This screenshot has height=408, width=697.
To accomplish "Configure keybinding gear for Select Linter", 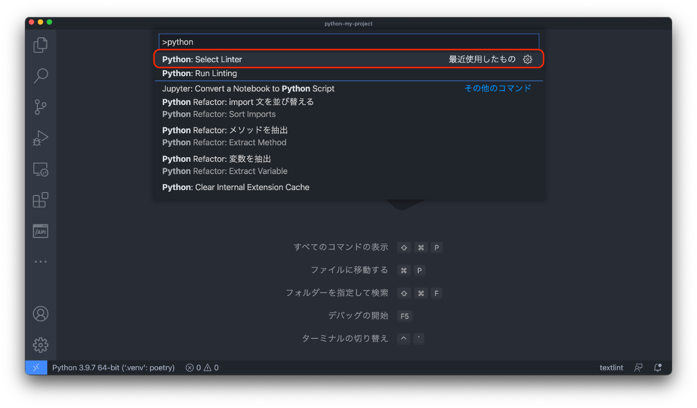I will tap(528, 59).
